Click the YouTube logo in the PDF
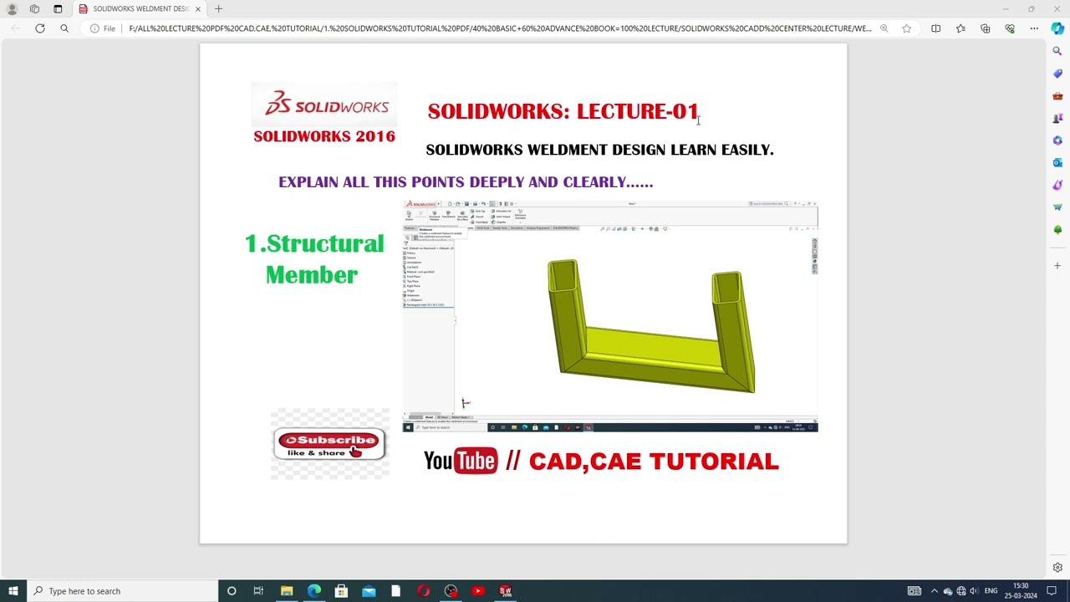Screen dimensions: 1070x602 [x=461, y=461]
